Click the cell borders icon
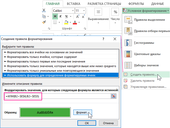Screen dimensions: 170x128 (55, 22)
